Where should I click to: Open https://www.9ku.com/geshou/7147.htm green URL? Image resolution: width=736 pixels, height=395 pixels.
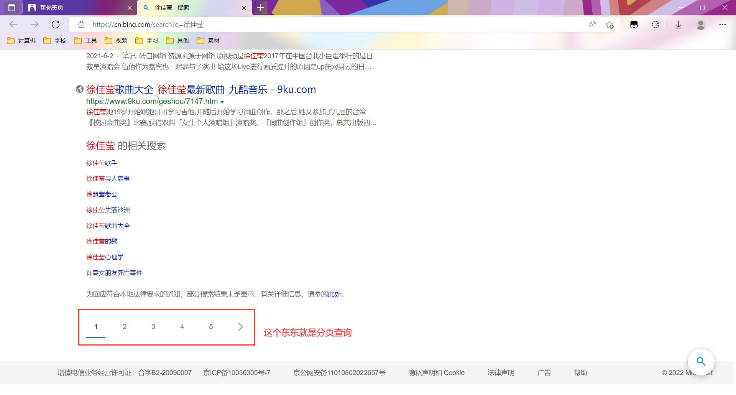[152, 101]
